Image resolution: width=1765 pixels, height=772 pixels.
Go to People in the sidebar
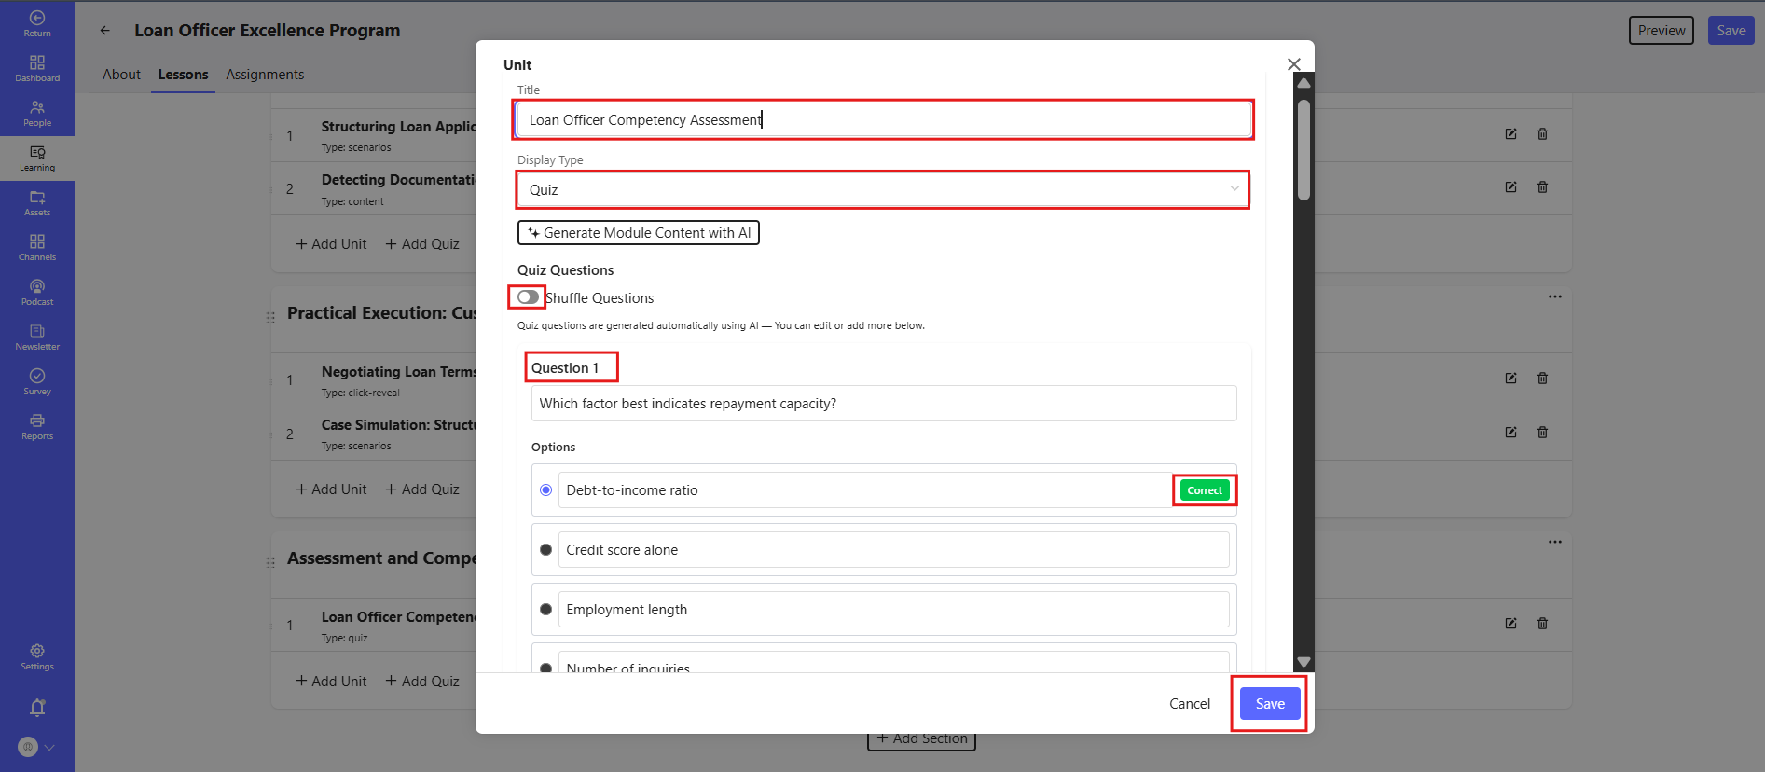click(x=37, y=113)
